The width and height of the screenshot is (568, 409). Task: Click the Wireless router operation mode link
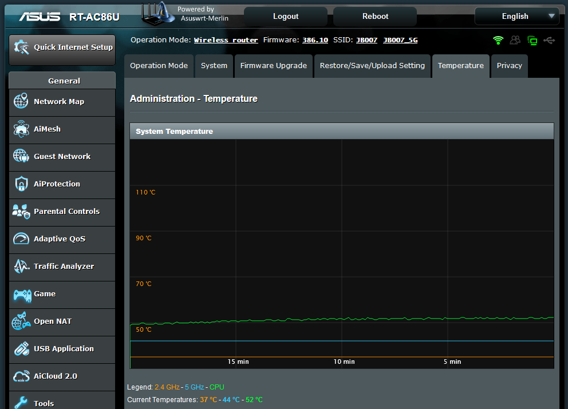[226, 40]
